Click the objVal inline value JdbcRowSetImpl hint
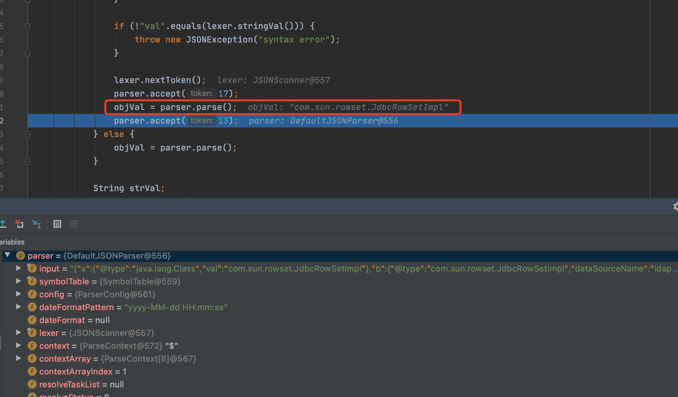 click(x=348, y=107)
